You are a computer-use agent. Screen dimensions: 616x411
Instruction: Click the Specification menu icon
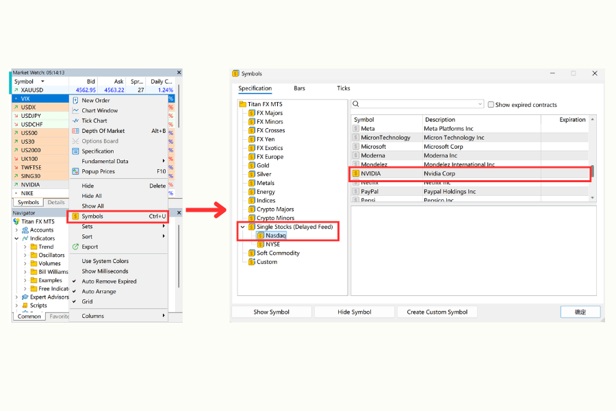click(75, 151)
